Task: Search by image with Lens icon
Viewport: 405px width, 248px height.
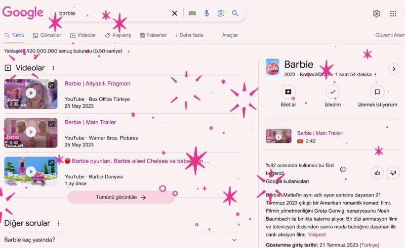Action: (221, 13)
